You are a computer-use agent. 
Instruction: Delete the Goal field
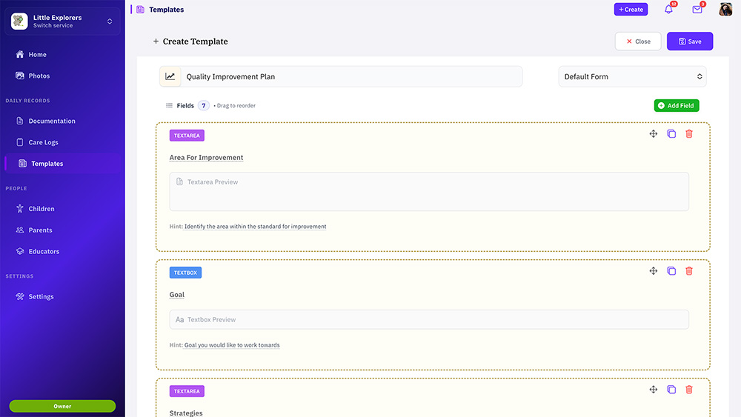point(689,270)
